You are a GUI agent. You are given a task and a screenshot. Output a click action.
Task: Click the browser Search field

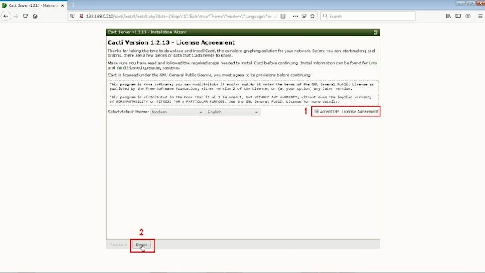tap(368, 16)
